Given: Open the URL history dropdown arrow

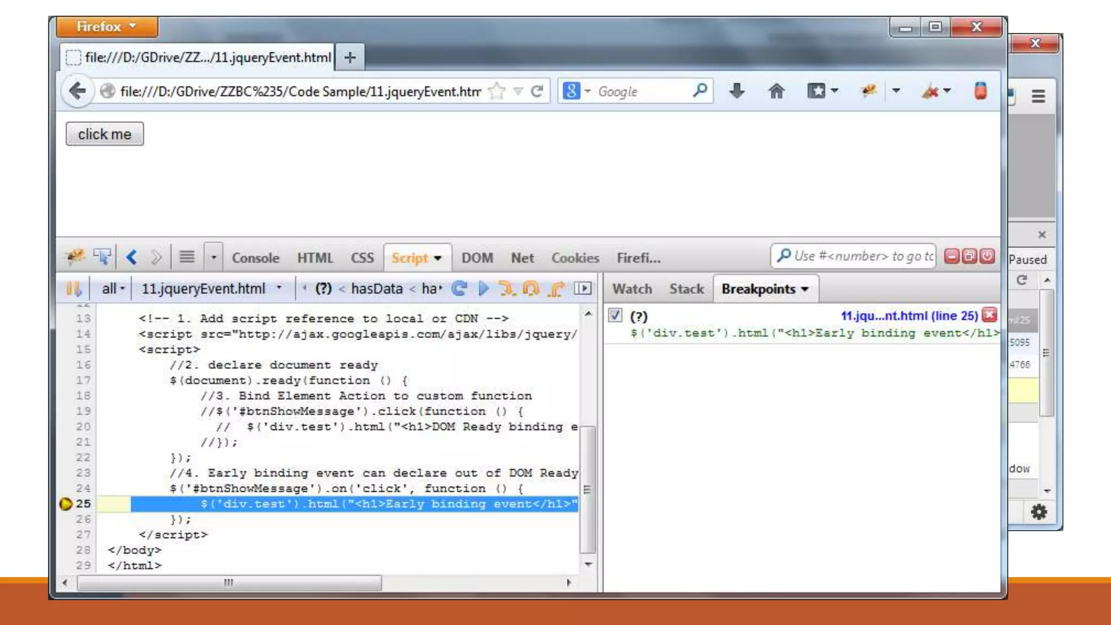Looking at the screenshot, I should click(x=518, y=91).
